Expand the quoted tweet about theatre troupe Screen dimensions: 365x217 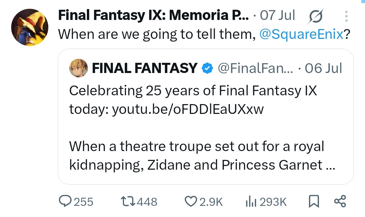(x=206, y=117)
